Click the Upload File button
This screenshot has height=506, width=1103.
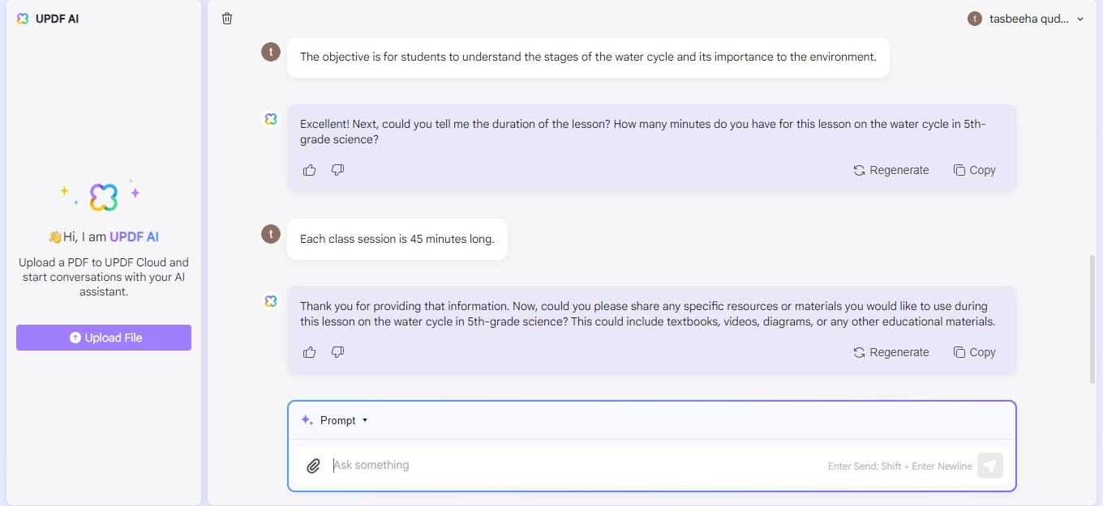[104, 338]
